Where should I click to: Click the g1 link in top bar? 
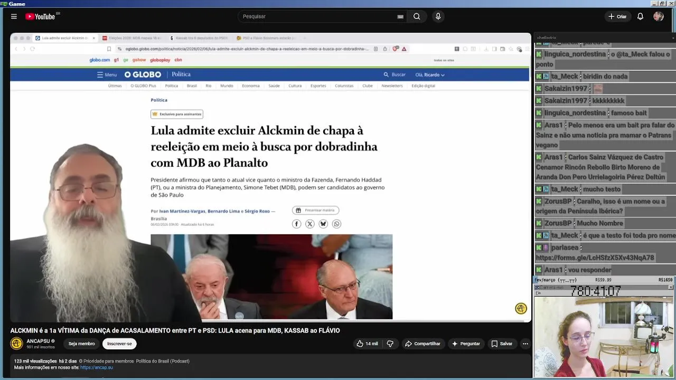(x=116, y=60)
